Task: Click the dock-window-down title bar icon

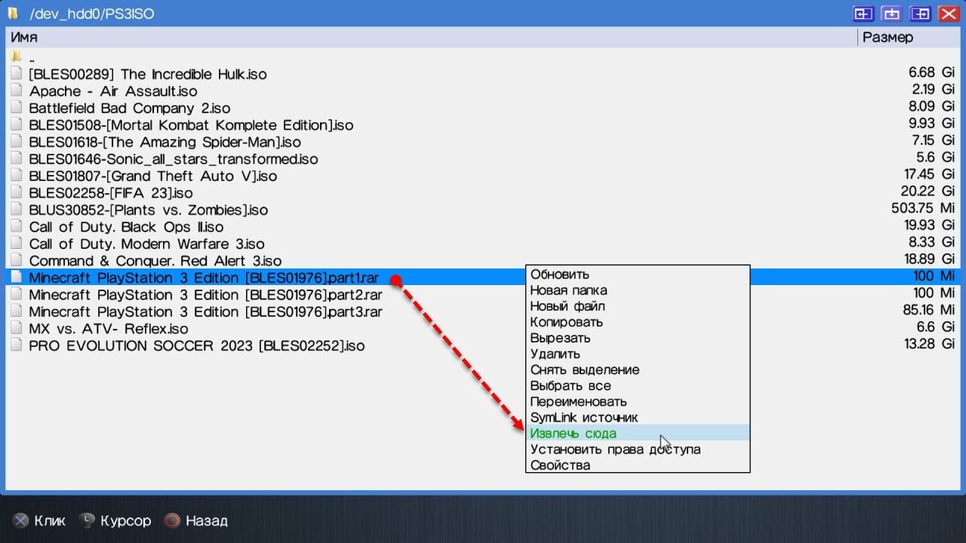Action: click(x=891, y=14)
